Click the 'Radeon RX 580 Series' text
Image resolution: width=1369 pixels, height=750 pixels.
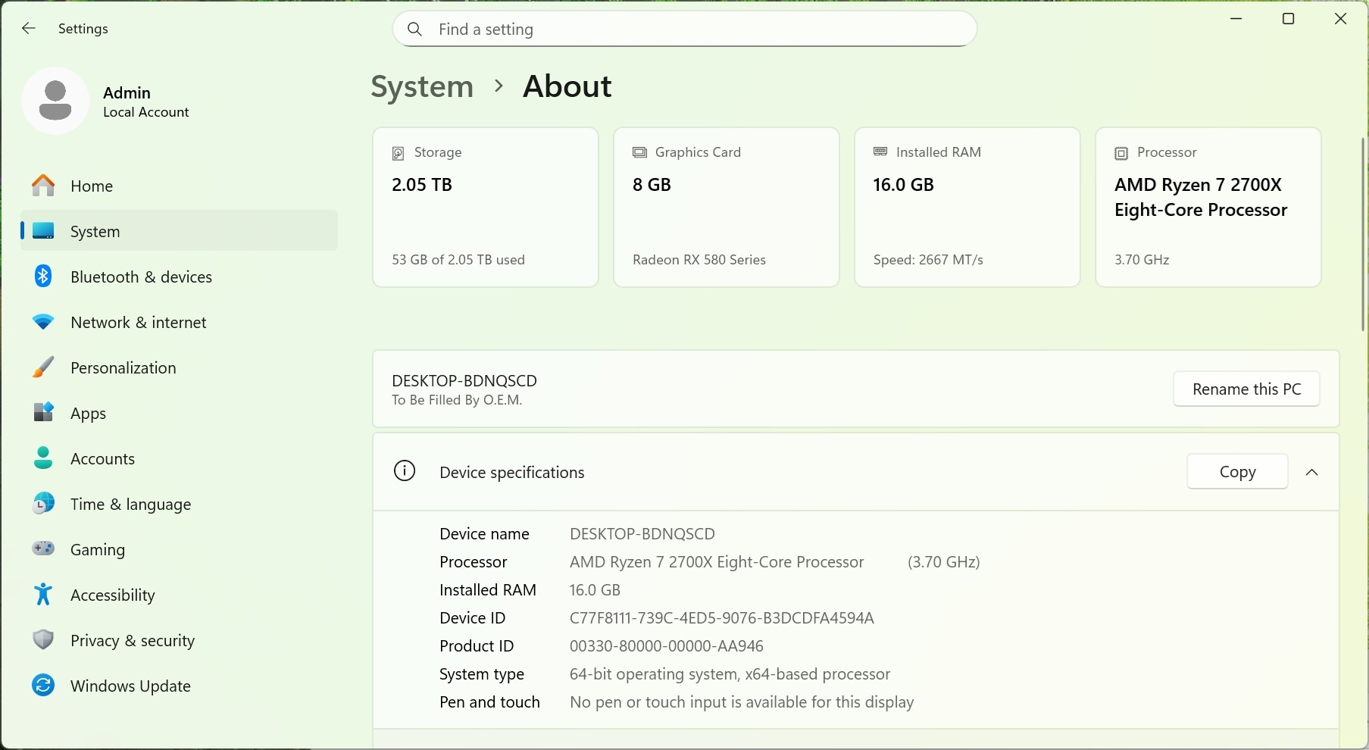[699, 260]
